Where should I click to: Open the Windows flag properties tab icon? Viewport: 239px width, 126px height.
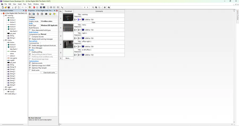(x=54, y=14)
